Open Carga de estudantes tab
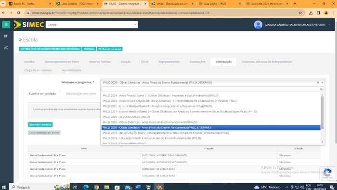The image size is (337, 190). (38, 70)
